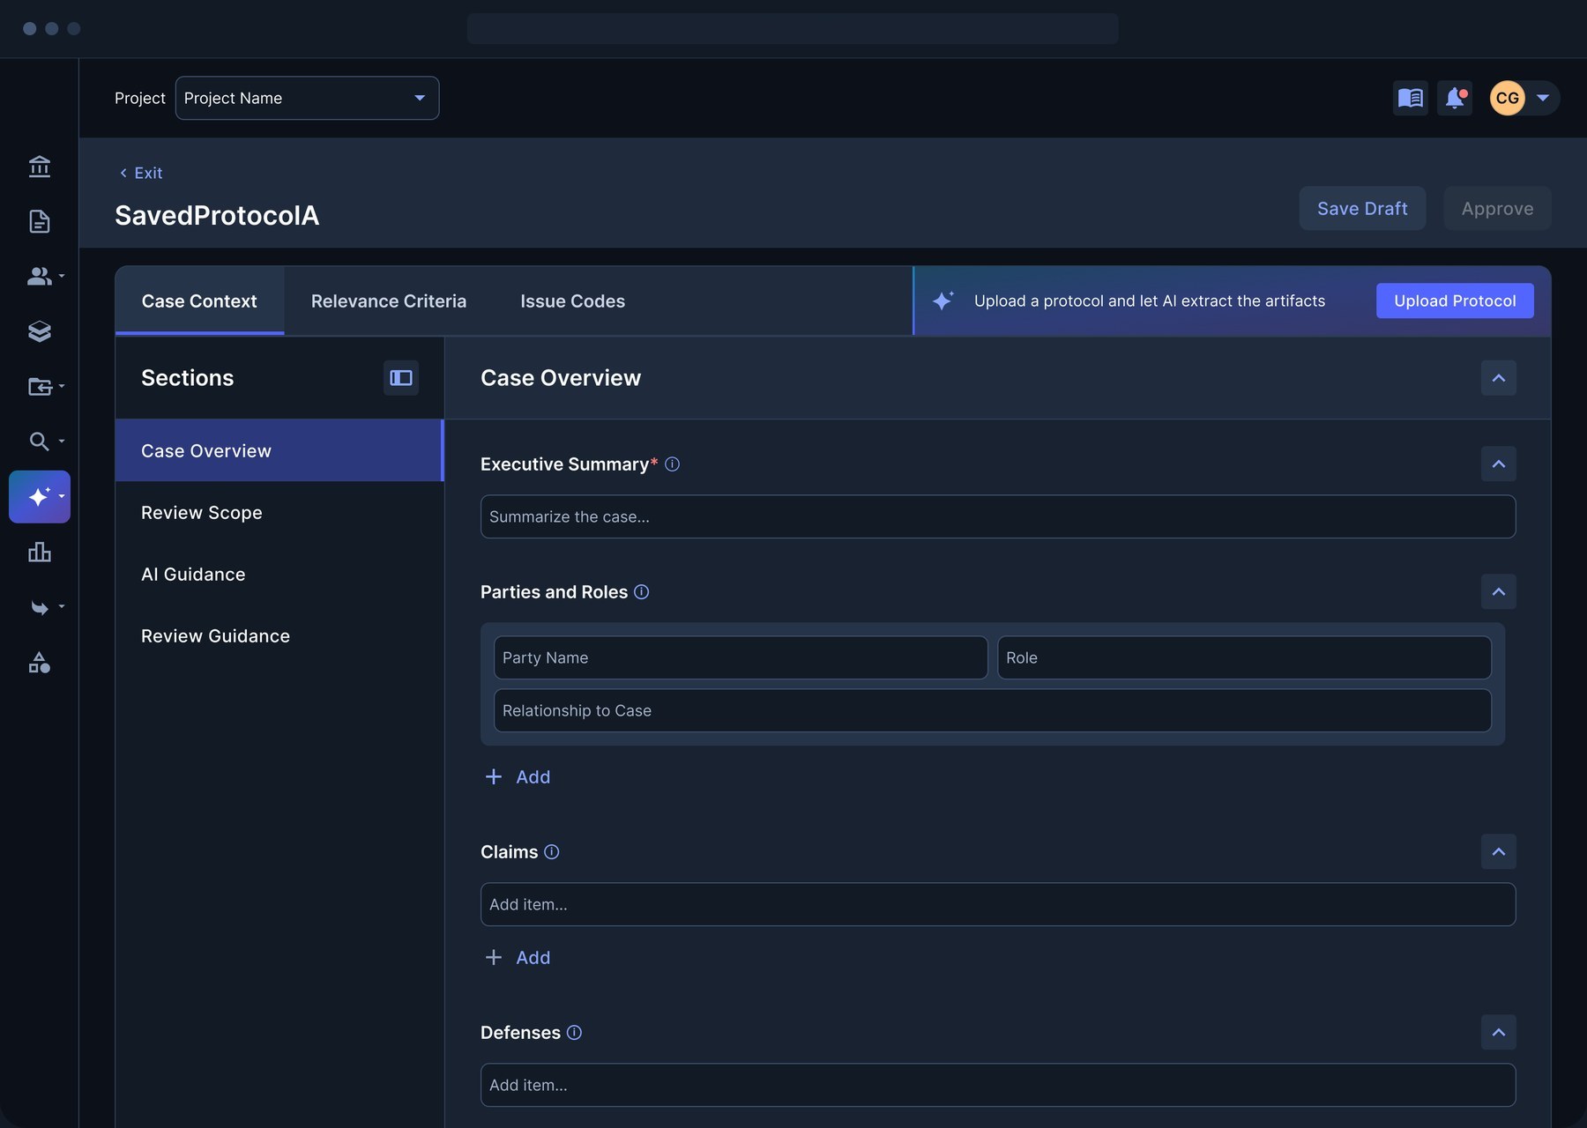Switch to the Relevance Criteria tab
The height and width of the screenshot is (1128, 1587).
coord(389,301)
